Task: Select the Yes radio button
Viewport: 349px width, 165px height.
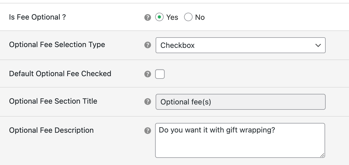Action: click(159, 17)
